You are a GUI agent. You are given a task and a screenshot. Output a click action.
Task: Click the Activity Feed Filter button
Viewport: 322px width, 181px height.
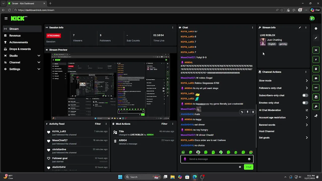[x=98, y=124]
